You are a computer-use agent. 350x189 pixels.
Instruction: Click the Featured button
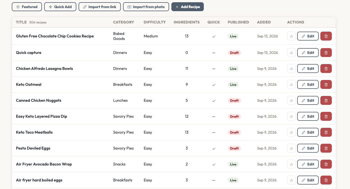click(27, 7)
